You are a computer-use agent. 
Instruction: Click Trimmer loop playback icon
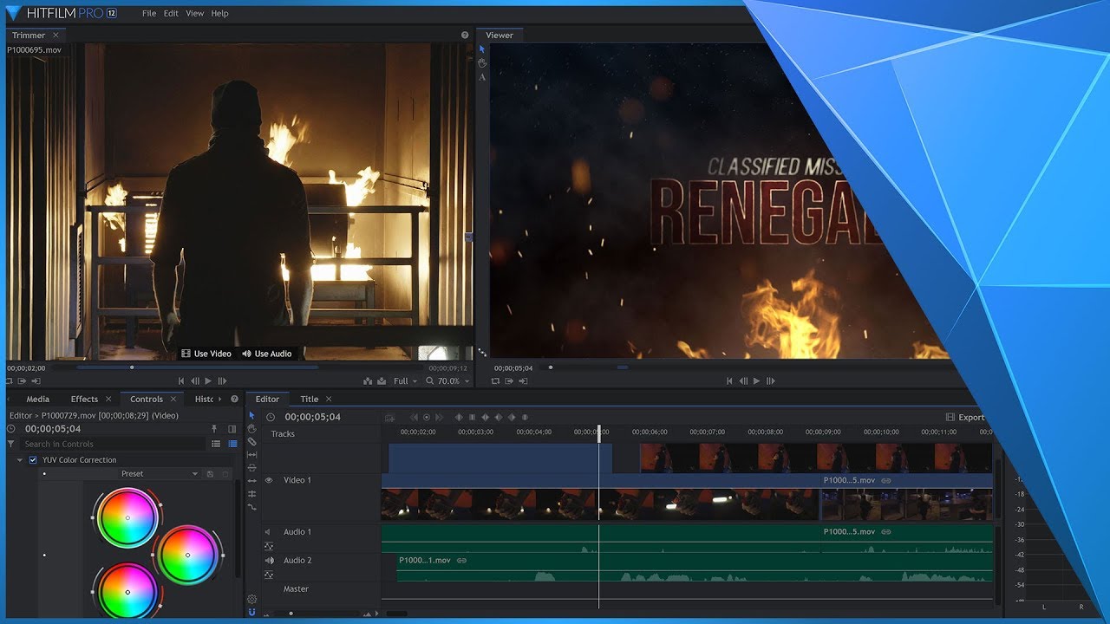pos(8,380)
